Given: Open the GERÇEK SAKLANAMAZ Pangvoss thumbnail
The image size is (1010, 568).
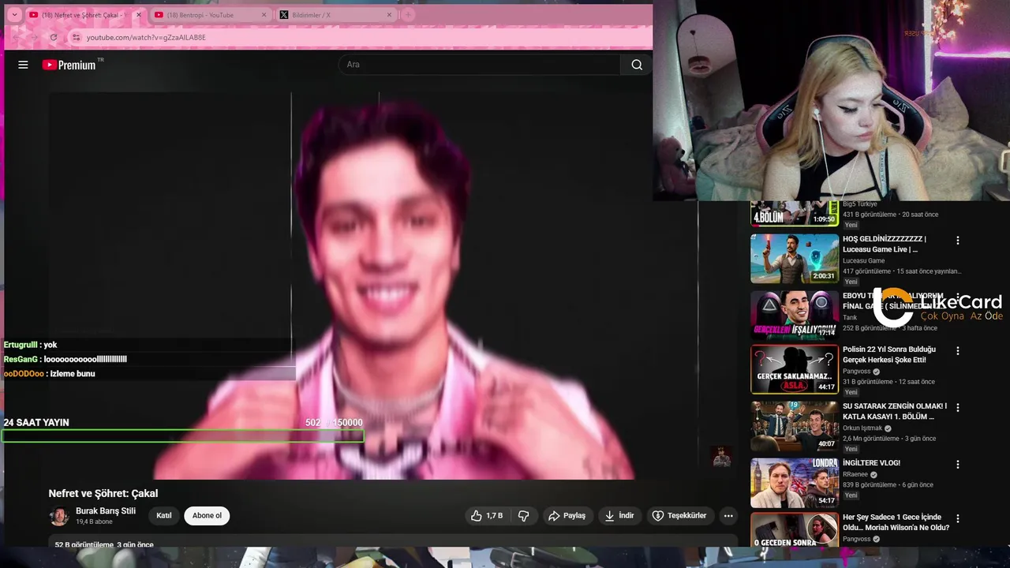Looking at the screenshot, I should [795, 369].
